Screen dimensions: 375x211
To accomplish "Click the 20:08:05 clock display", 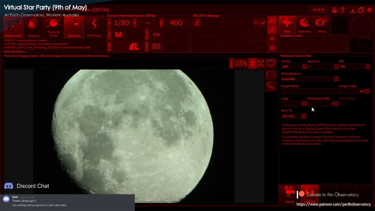I will click(x=318, y=10).
